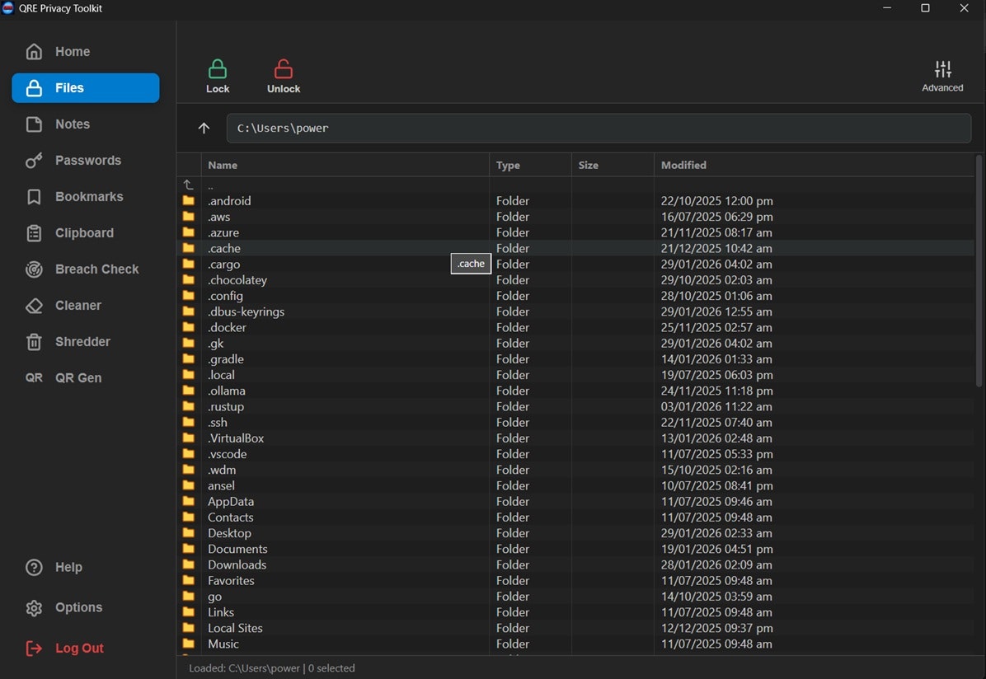The width and height of the screenshot is (986, 679).
Task: Open the Advanced options panel
Action: tap(942, 74)
